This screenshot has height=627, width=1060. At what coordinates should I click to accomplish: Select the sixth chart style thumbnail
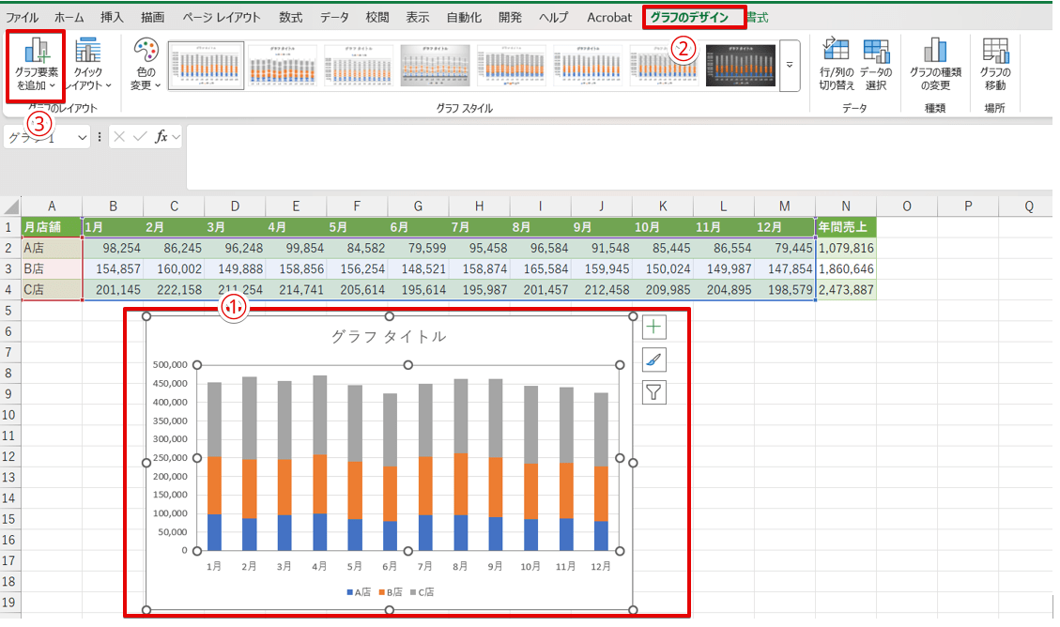pyautogui.click(x=588, y=66)
